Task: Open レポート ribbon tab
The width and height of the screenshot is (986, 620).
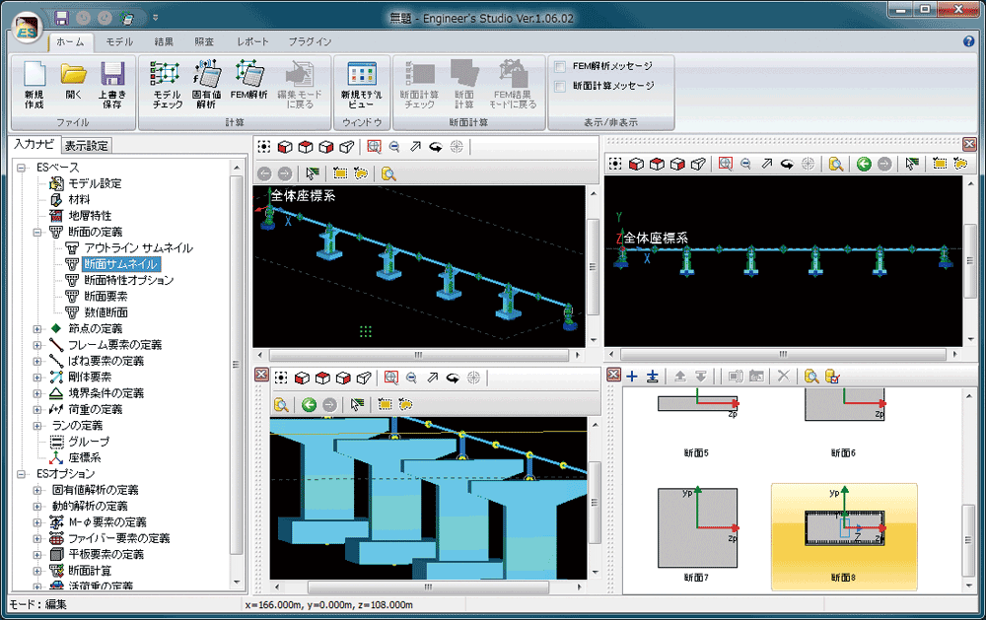Action: coord(252,41)
